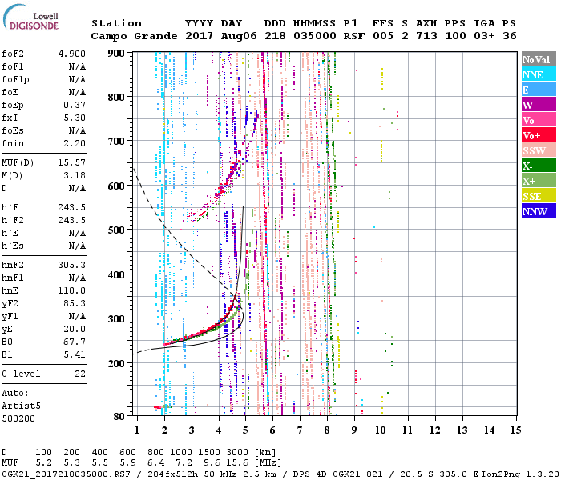Click the h`Es N/A value
Viewport: 561px width, 480px height.
(77, 246)
